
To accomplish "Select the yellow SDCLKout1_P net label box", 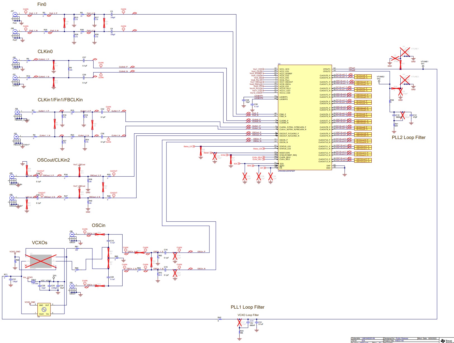I will (x=363, y=82).
